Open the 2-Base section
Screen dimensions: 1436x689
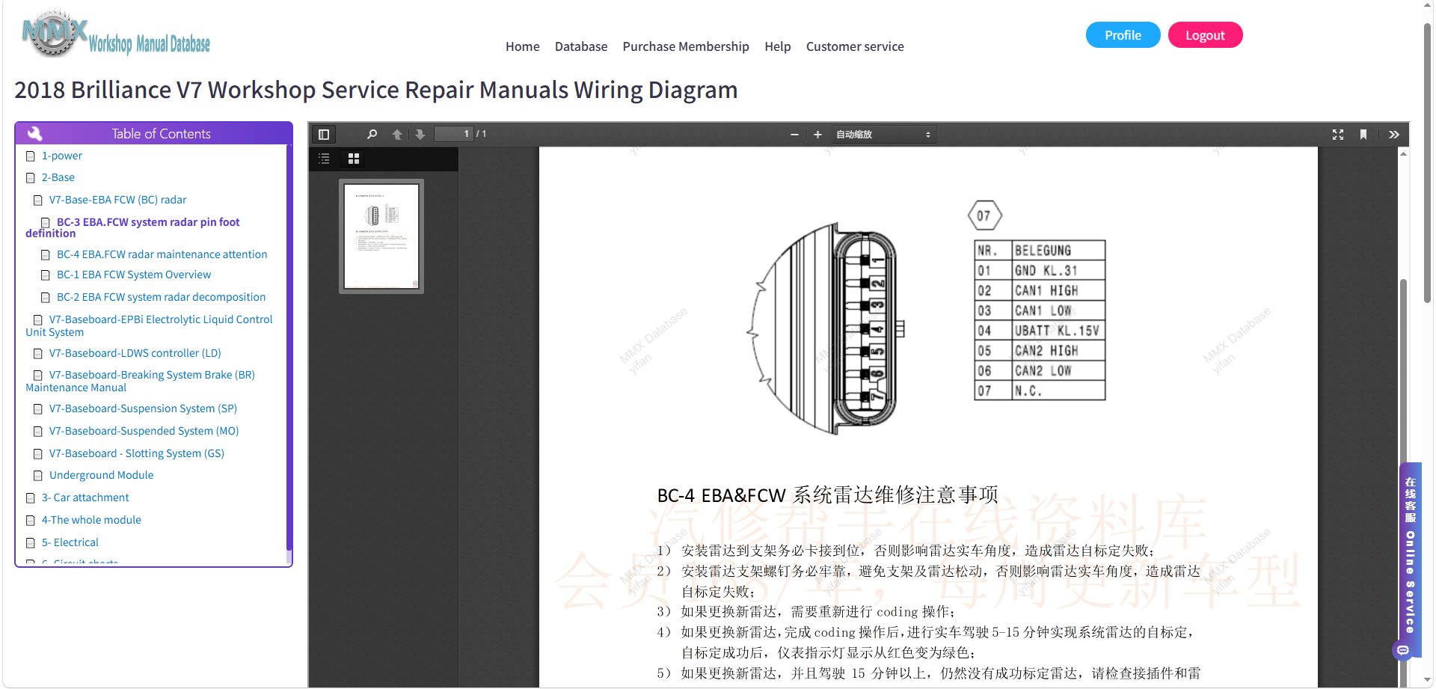point(58,177)
